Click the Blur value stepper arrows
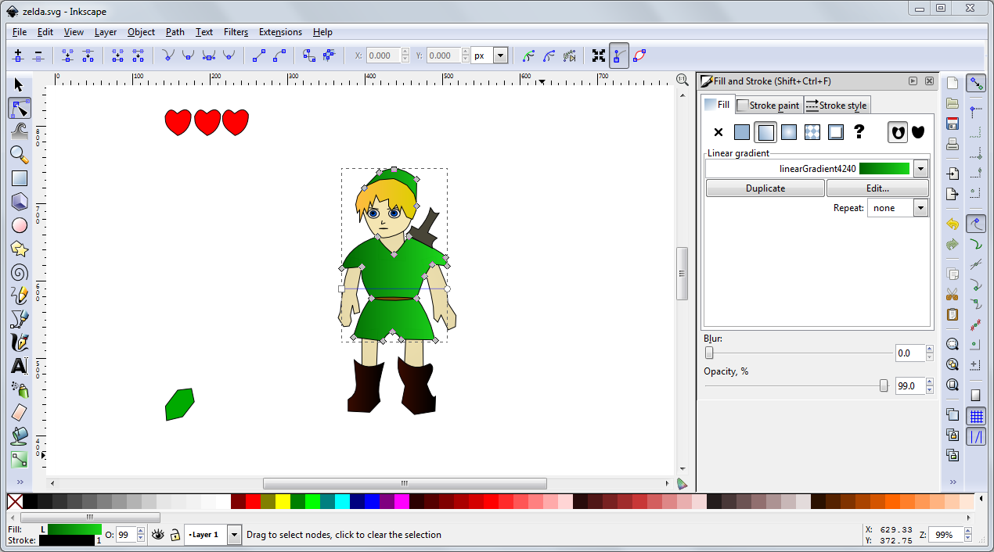The width and height of the screenshot is (994, 552). (929, 353)
